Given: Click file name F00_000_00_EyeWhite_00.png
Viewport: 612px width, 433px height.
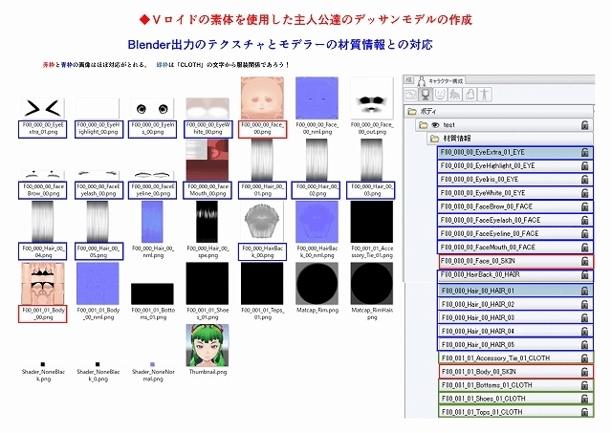Looking at the screenshot, I should [208, 128].
